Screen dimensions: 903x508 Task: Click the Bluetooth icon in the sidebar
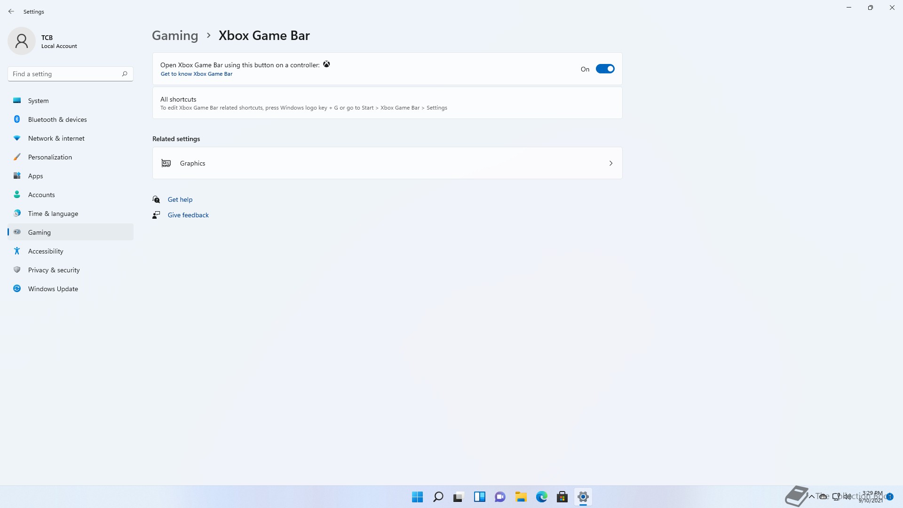tap(17, 119)
